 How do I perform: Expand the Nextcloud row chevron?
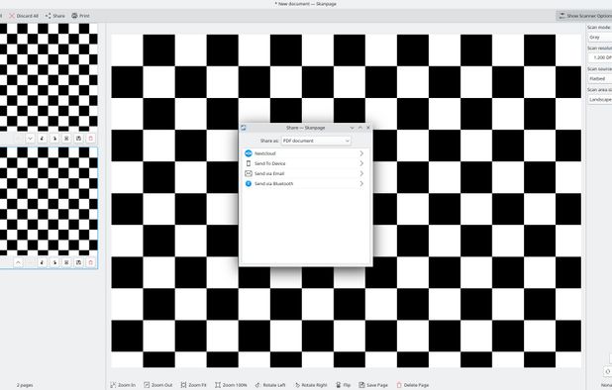(x=361, y=153)
